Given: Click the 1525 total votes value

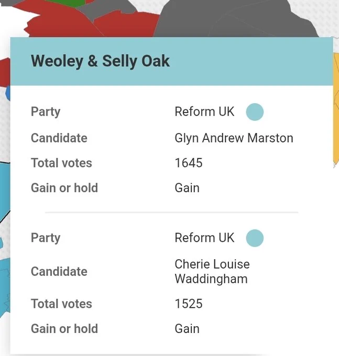Looking at the screenshot, I should click(x=189, y=304).
